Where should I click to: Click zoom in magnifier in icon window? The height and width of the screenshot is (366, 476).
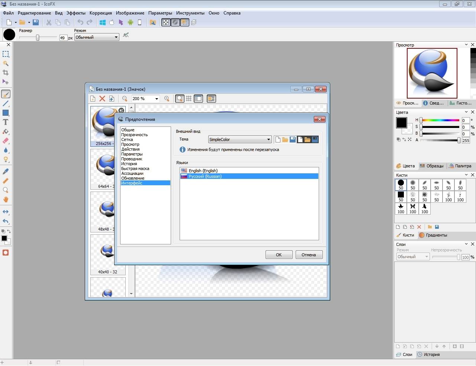pyautogui.click(x=167, y=99)
